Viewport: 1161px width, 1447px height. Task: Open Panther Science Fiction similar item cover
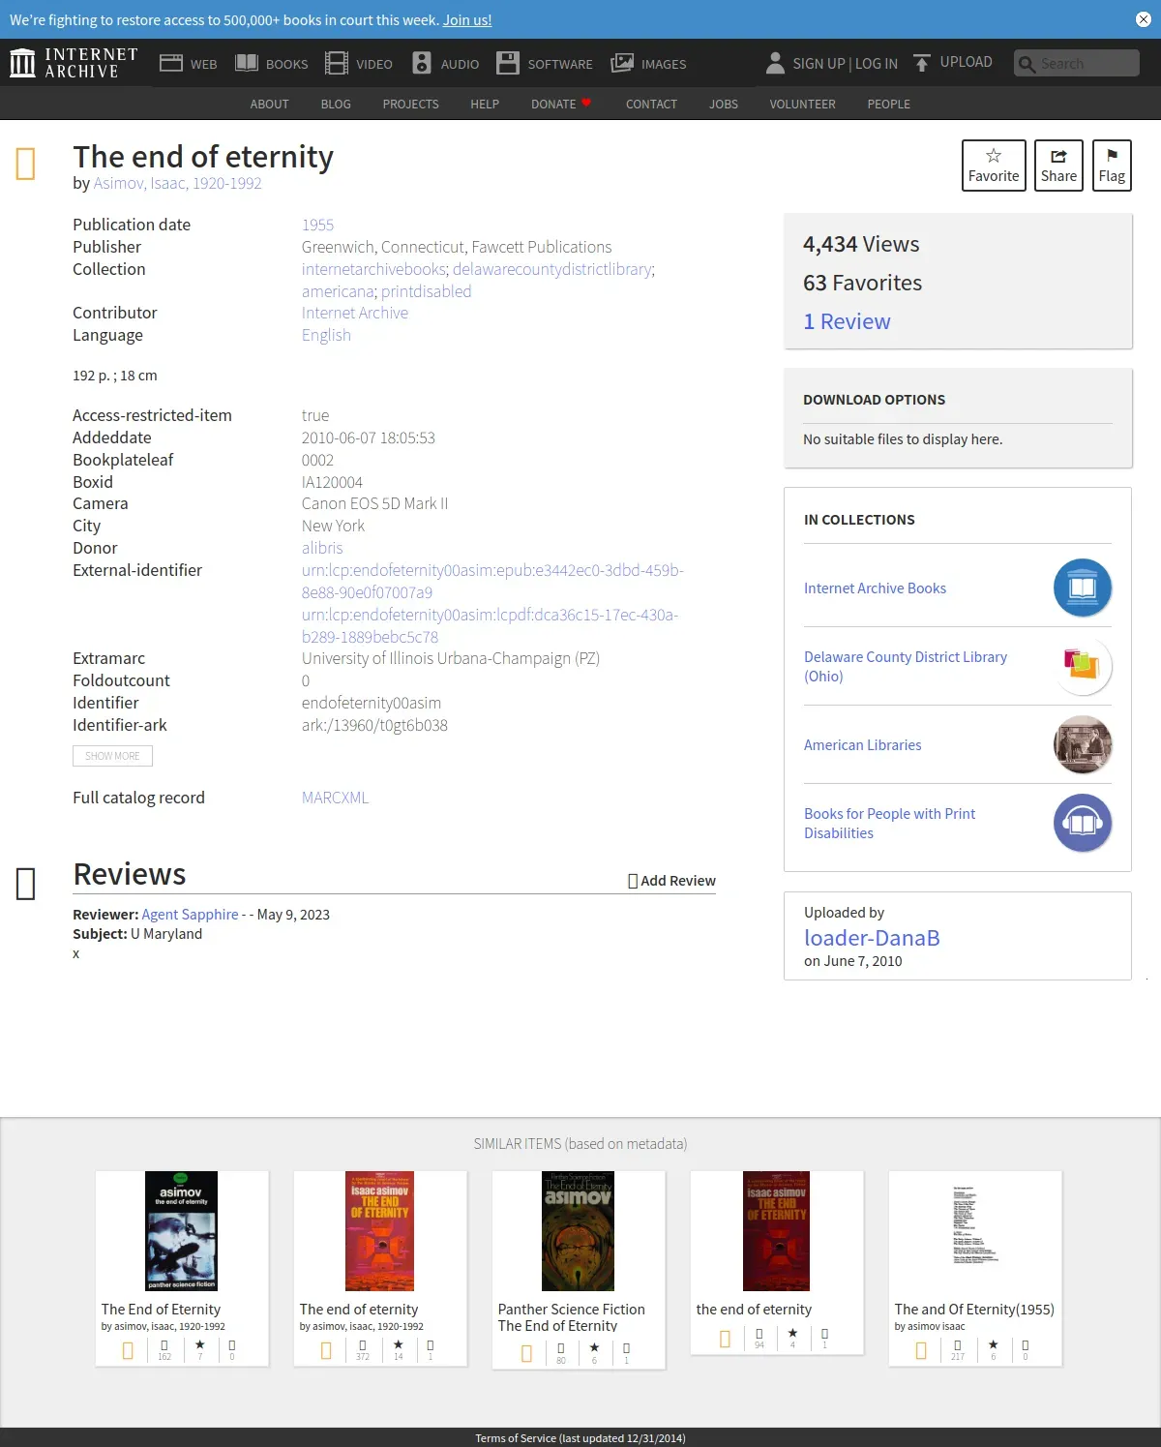pyautogui.click(x=578, y=1231)
